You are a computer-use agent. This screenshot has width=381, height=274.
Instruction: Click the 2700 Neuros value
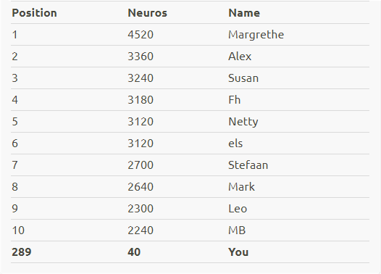tap(141, 165)
